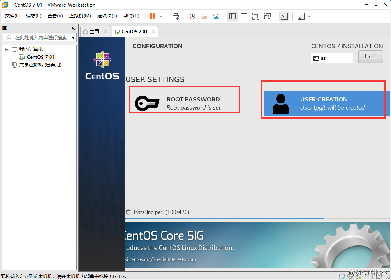Close the CentOS 7 01 tab

click(x=153, y=31)
